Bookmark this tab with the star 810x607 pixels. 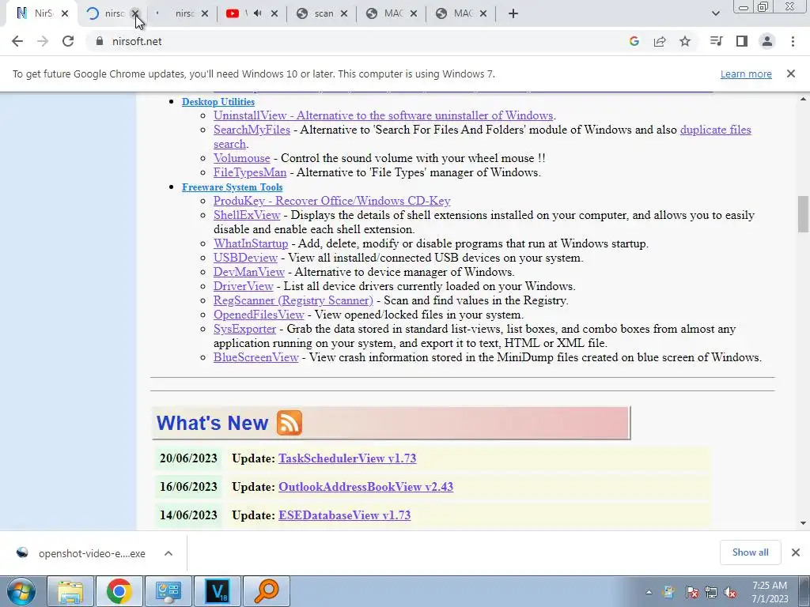(685, 41)
